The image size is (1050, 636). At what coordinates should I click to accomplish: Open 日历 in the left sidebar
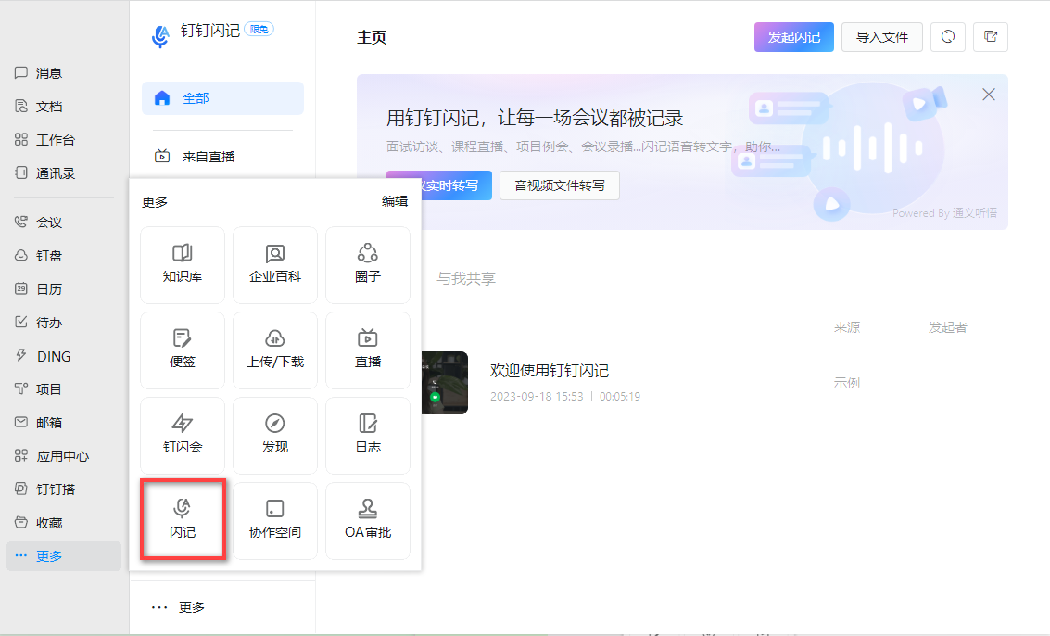pyautogui.click(x=39, y=289)
